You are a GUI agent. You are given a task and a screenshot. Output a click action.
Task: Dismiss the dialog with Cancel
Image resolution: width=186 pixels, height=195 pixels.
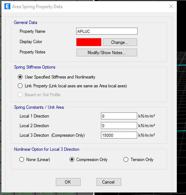(x=109, y=182)
